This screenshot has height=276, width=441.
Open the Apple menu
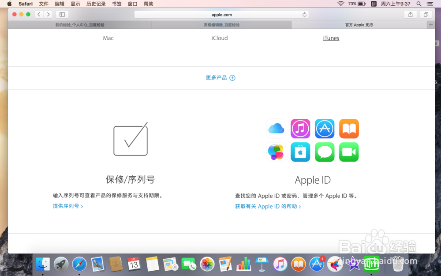[x=9, y=4]
